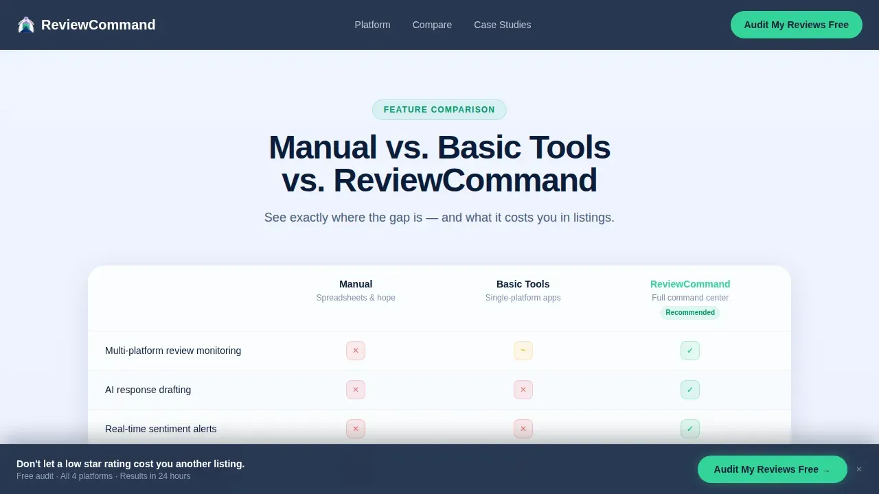Click the ReviewCommand checkmark for AI response drafting
This screenshot has width=879, height=494.
(x=690, y=390)
